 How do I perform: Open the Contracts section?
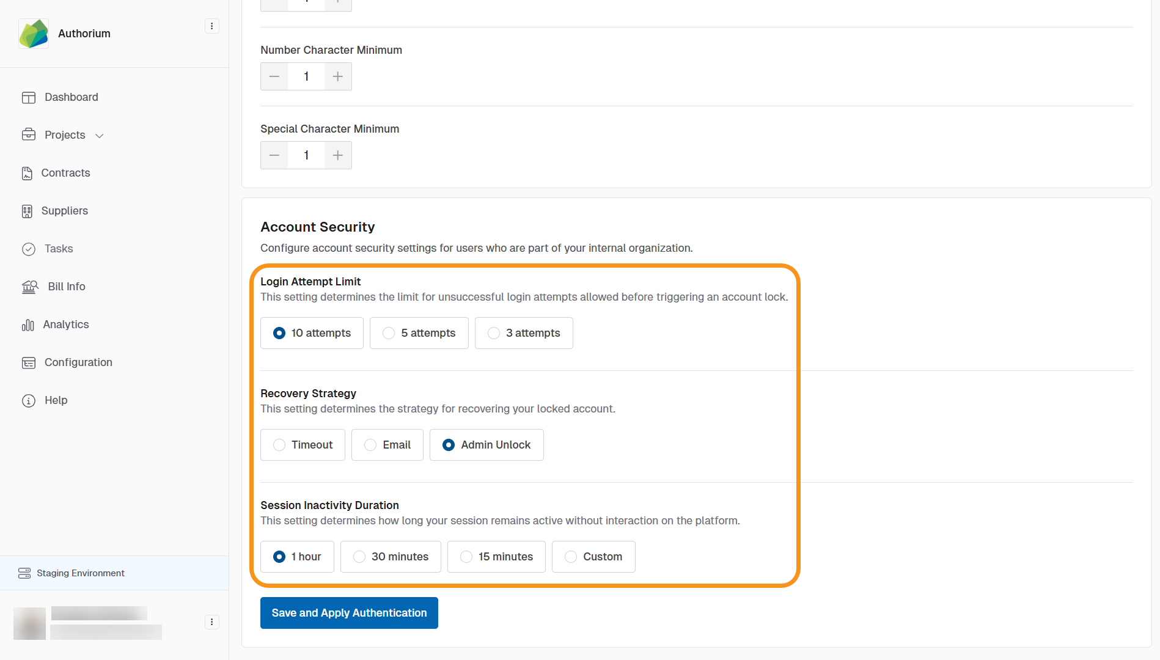65,173
